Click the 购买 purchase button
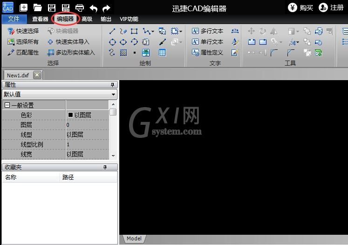Image resolution: width=348 pixels, height=245 pixels. pyautogui.click(x=300, y=8)
